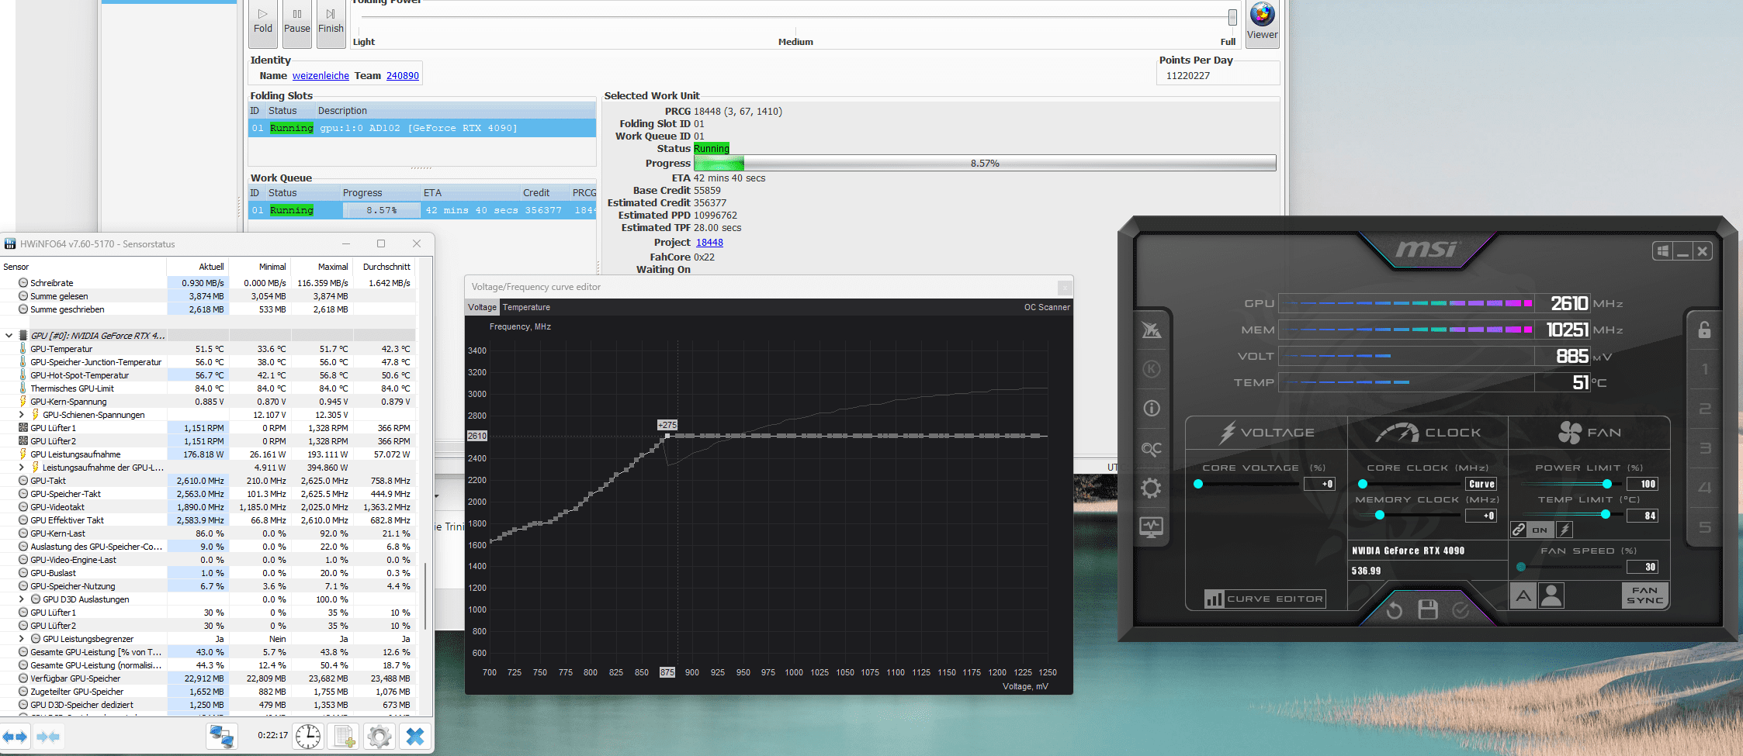Click the Curve core clock value box
This screenshot has height=756, width=1743.
tap(1481, 484)
